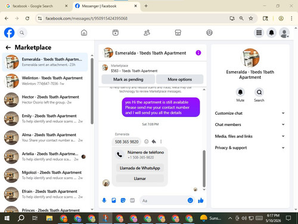Reload the page in the browser
Viewport: 298px width, 224px height.
pyautogui.click(x=27, y=19)
